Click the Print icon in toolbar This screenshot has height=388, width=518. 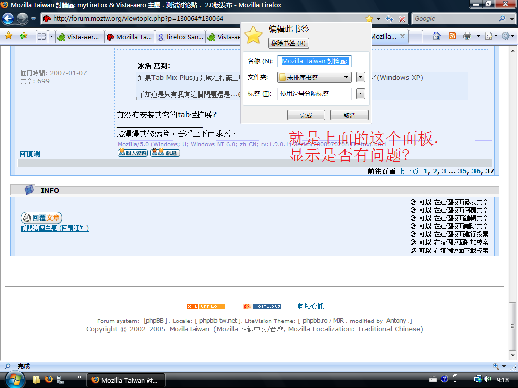pyautogui.click(x=467, y=36)
